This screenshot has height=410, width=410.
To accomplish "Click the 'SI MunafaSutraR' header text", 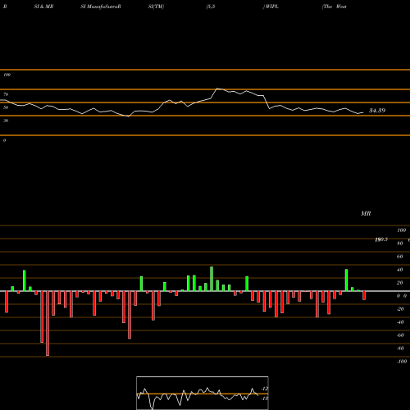I will click(101, 7).
